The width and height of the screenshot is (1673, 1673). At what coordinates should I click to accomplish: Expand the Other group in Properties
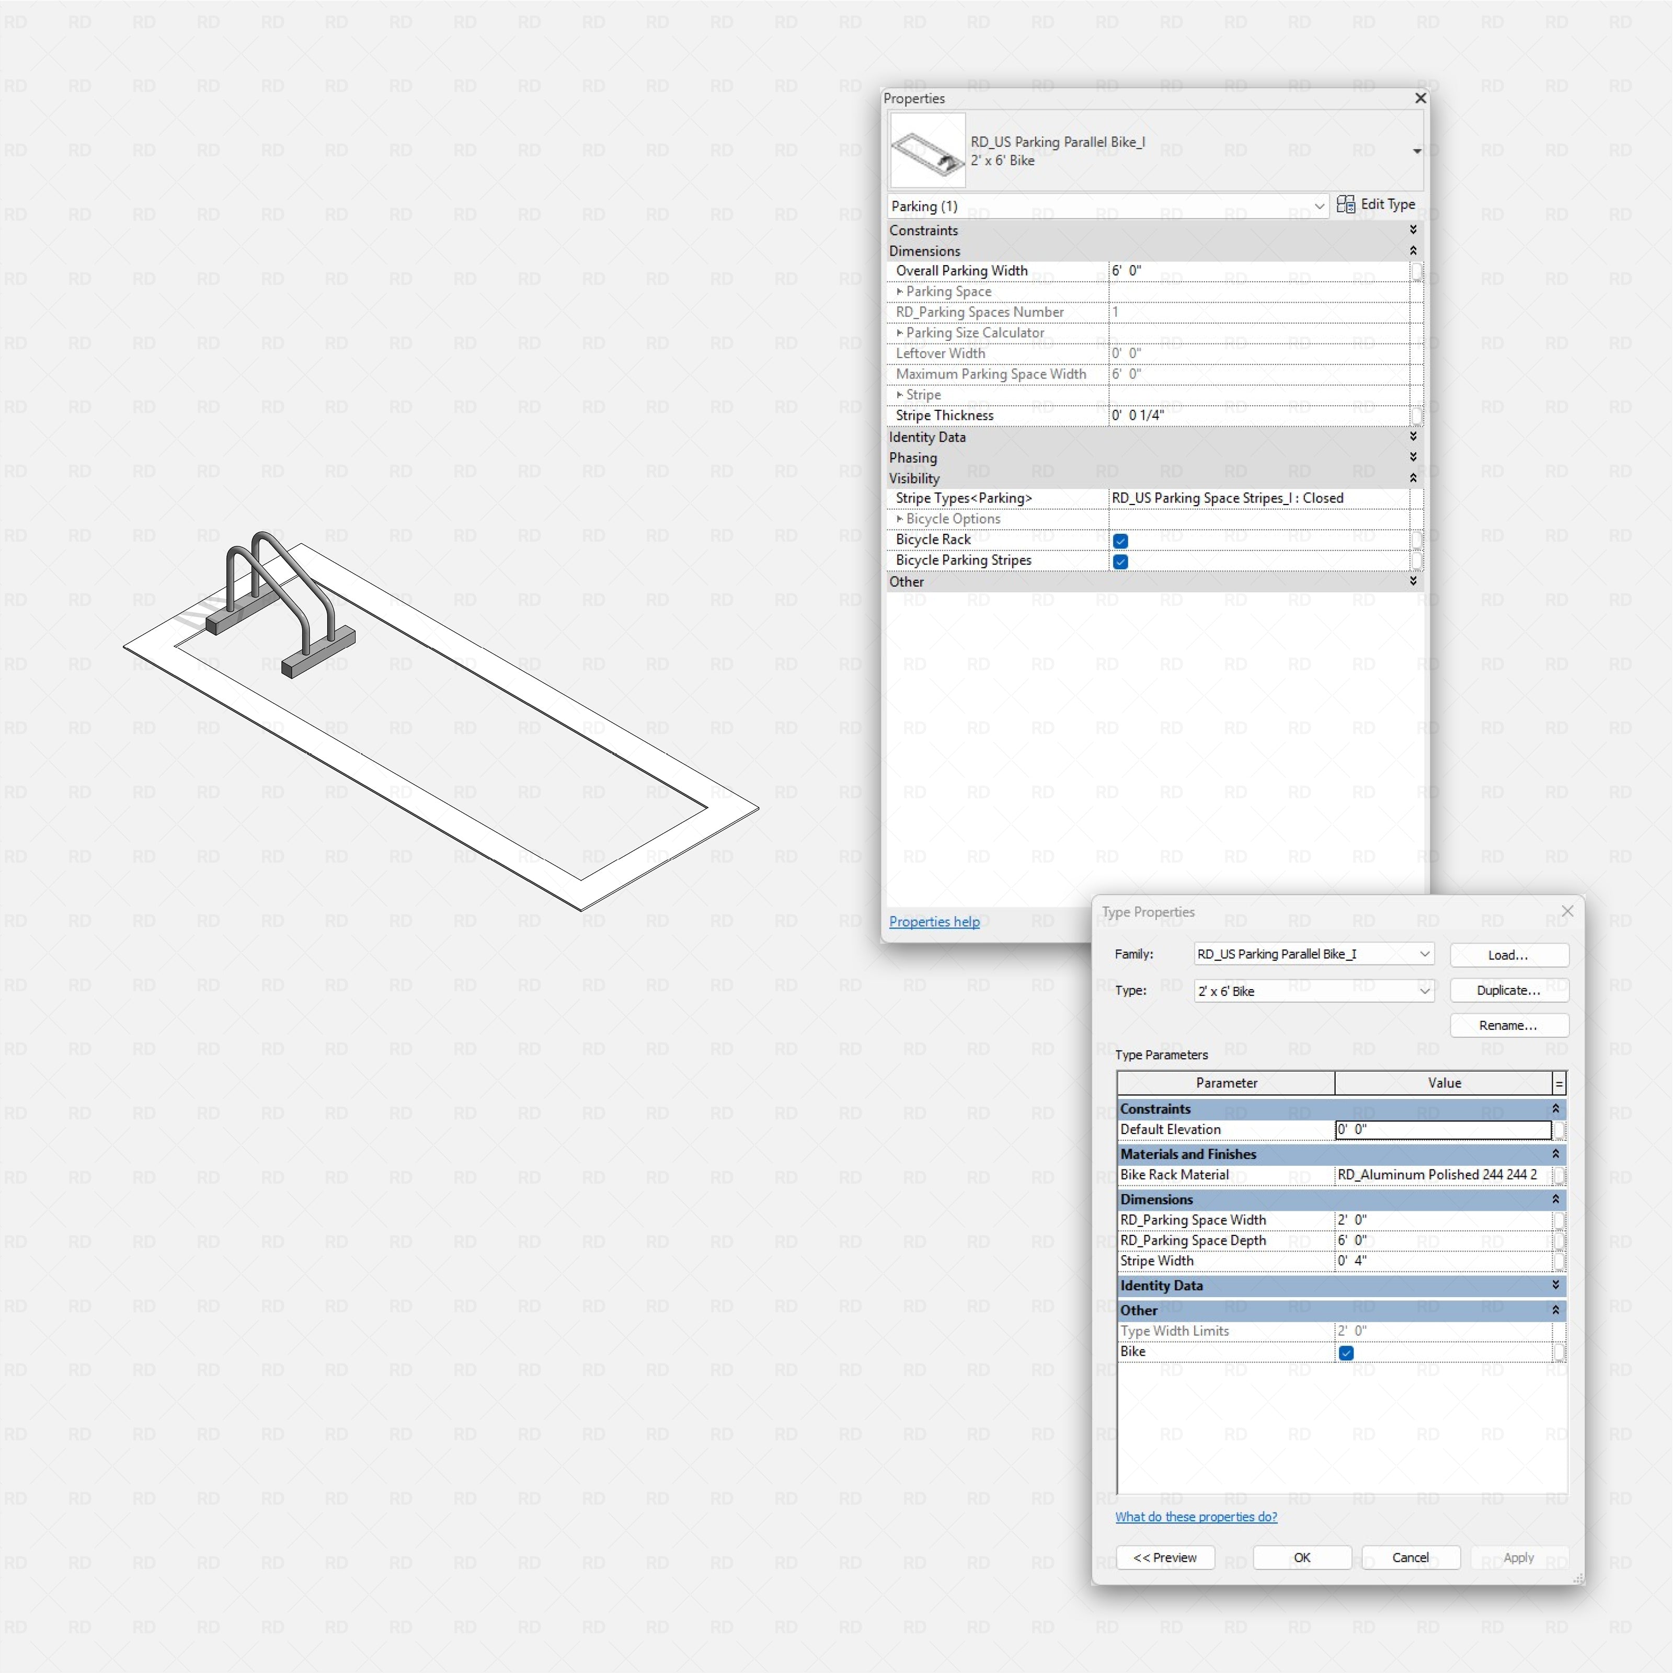(x=1413, y=581)
